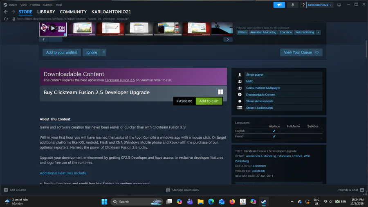The image size is (368, 207).
Task: Click the Steam taskbar icon
Action: 264,202
